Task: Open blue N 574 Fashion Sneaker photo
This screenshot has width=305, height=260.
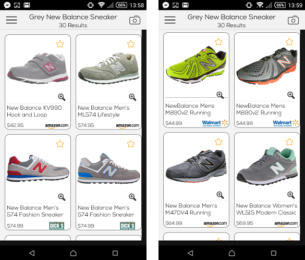Action: tap(108, 168)
